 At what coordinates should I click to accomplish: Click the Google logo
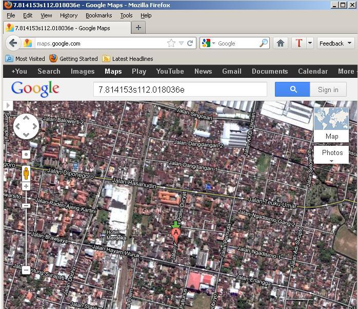[x=35, y=89]
